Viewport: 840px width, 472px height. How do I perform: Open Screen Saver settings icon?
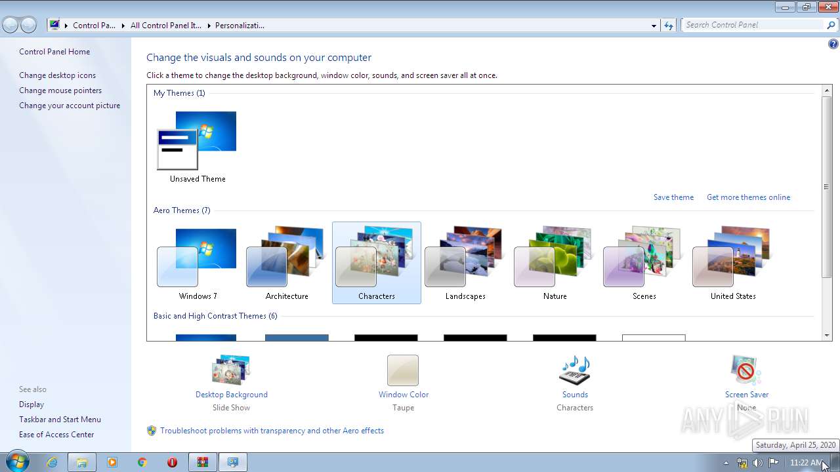(746, 370)
